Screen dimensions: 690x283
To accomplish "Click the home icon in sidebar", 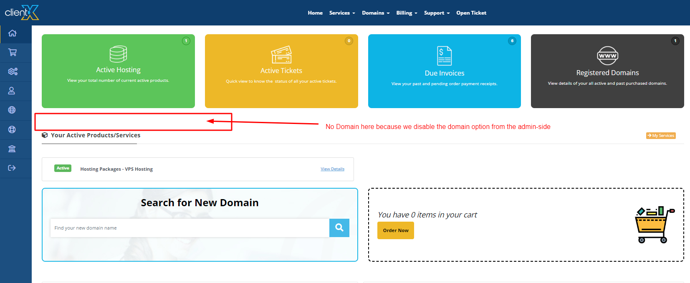I will (x=13, y=33).
